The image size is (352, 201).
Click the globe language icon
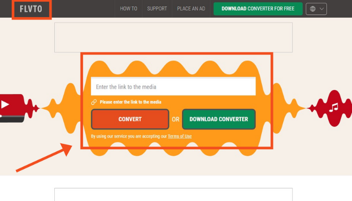312,9
